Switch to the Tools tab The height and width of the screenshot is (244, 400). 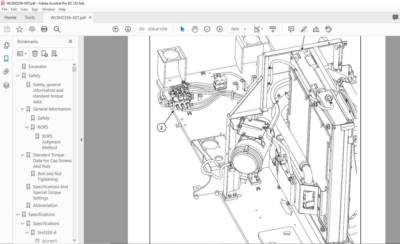30,18
